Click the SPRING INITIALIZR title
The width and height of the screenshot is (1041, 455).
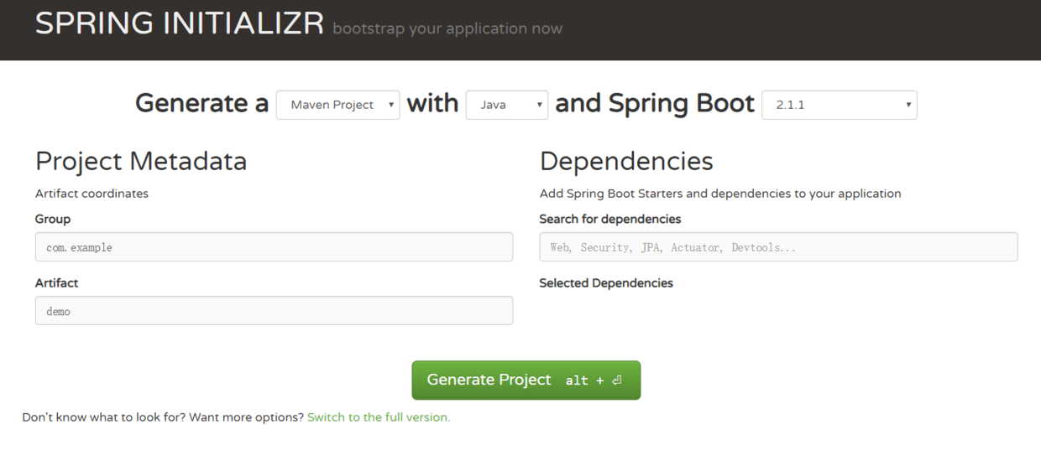[x=179, y=23]
